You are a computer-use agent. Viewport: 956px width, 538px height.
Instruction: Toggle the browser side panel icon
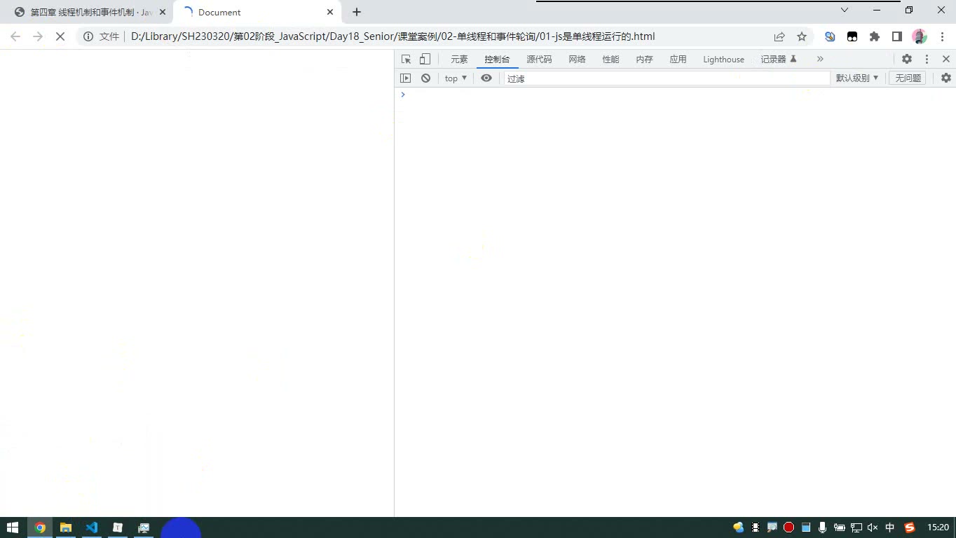point(897,36)
